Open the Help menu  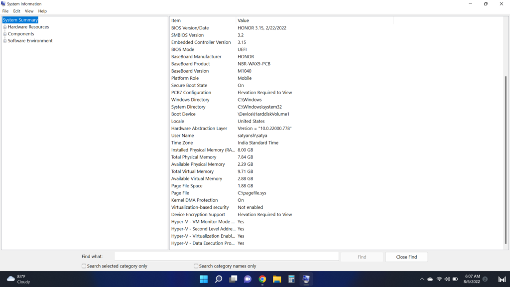(x=42, y=11)
